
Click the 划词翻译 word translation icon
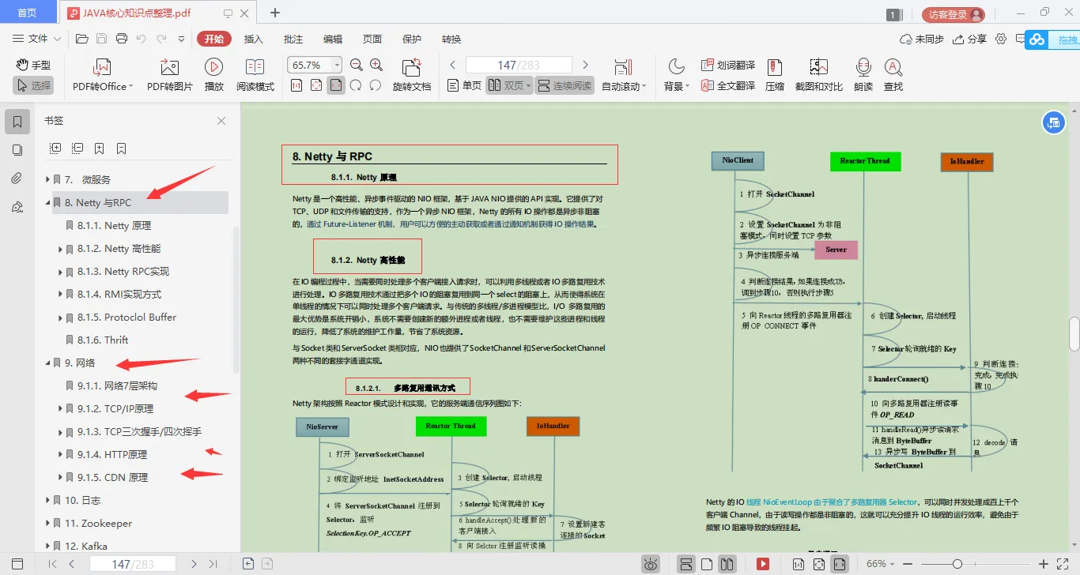[x=727, y=66]
